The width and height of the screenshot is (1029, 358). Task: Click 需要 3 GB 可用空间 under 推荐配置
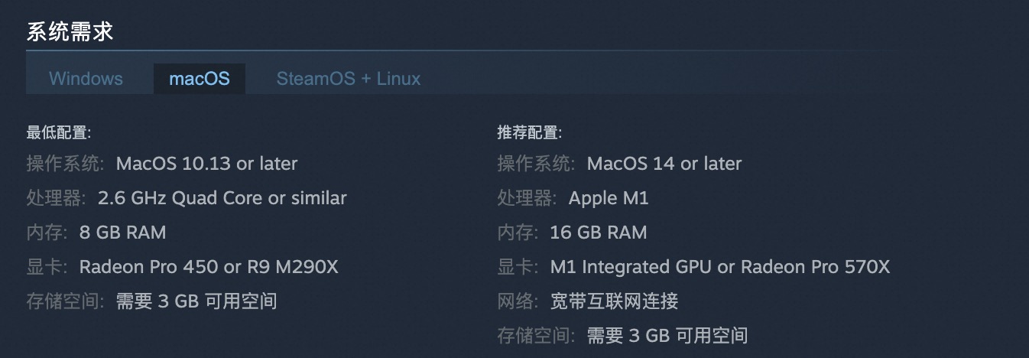click(667, 335)
